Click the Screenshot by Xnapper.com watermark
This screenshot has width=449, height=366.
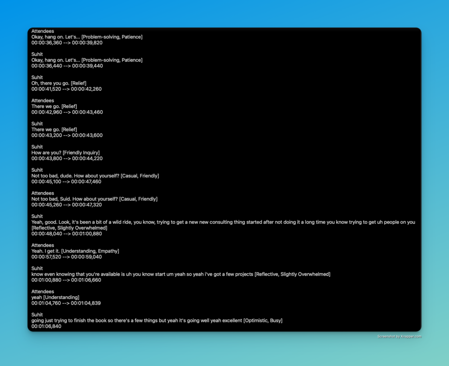tap(399, 337)
